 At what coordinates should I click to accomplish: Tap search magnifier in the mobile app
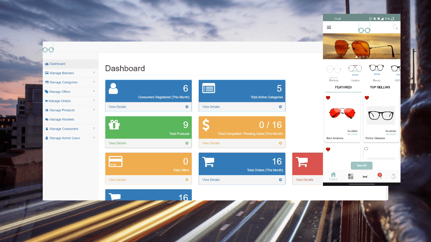395,27
